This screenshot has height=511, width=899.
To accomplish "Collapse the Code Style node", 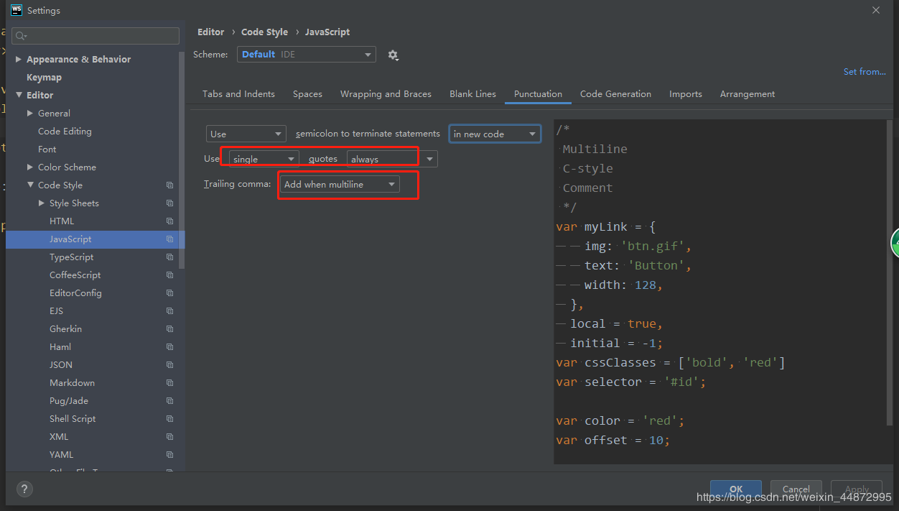I will pyautogui.click(x=30, y=185).
